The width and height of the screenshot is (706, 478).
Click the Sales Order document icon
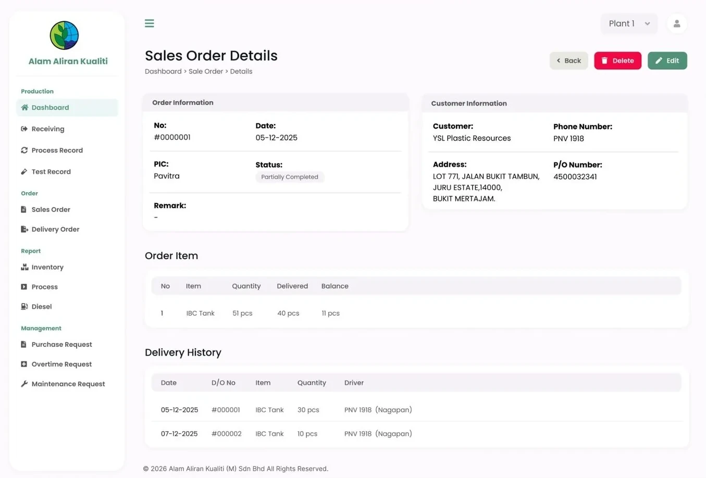(23, 209)
